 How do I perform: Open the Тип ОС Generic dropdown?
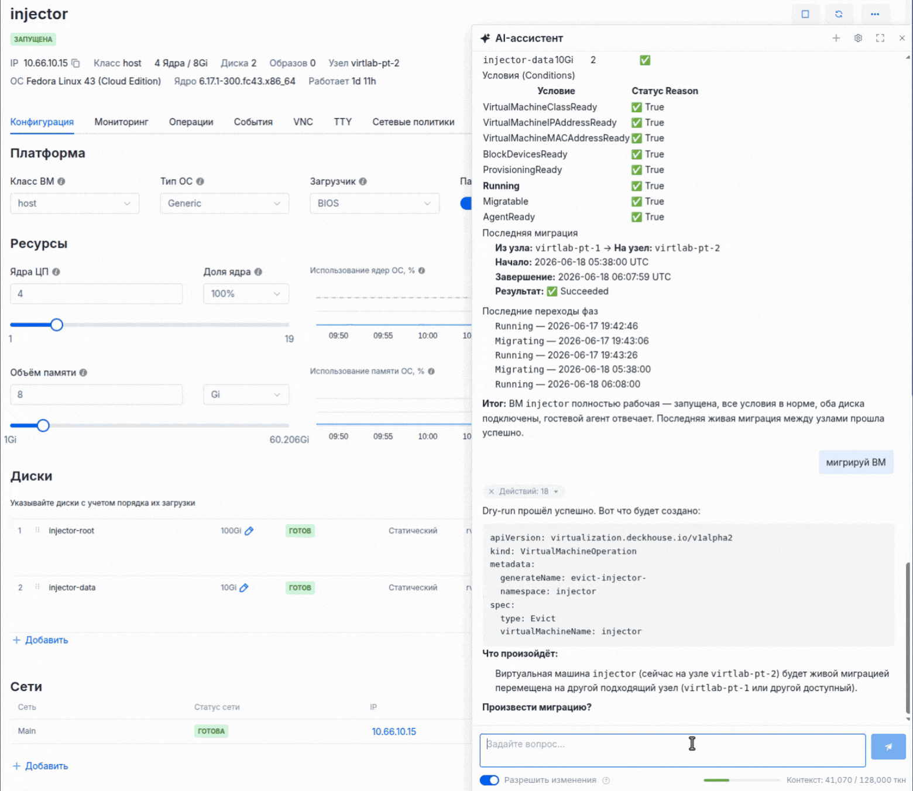tap(224, 203)
